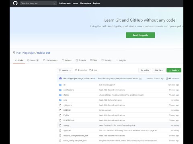This screenshot has height=144, width=193.
Task: Click the Insights graph icon
Action: (x=117, y=60)
